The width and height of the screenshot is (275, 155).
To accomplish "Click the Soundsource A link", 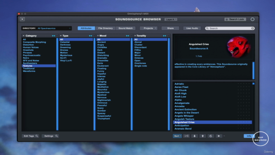I will [199, 49].
